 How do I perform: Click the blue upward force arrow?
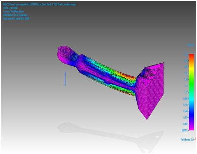(65, 79)
